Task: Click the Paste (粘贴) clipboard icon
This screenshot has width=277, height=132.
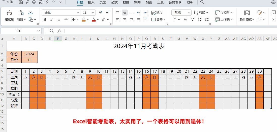Action: point(21,13)
